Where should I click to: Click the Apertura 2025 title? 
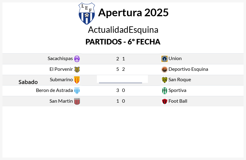point(133,13)
